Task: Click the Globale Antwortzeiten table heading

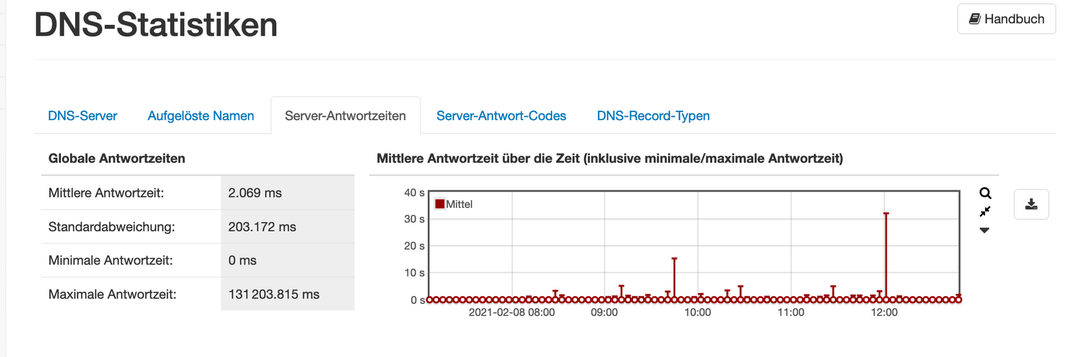Action: pos(117,159)
